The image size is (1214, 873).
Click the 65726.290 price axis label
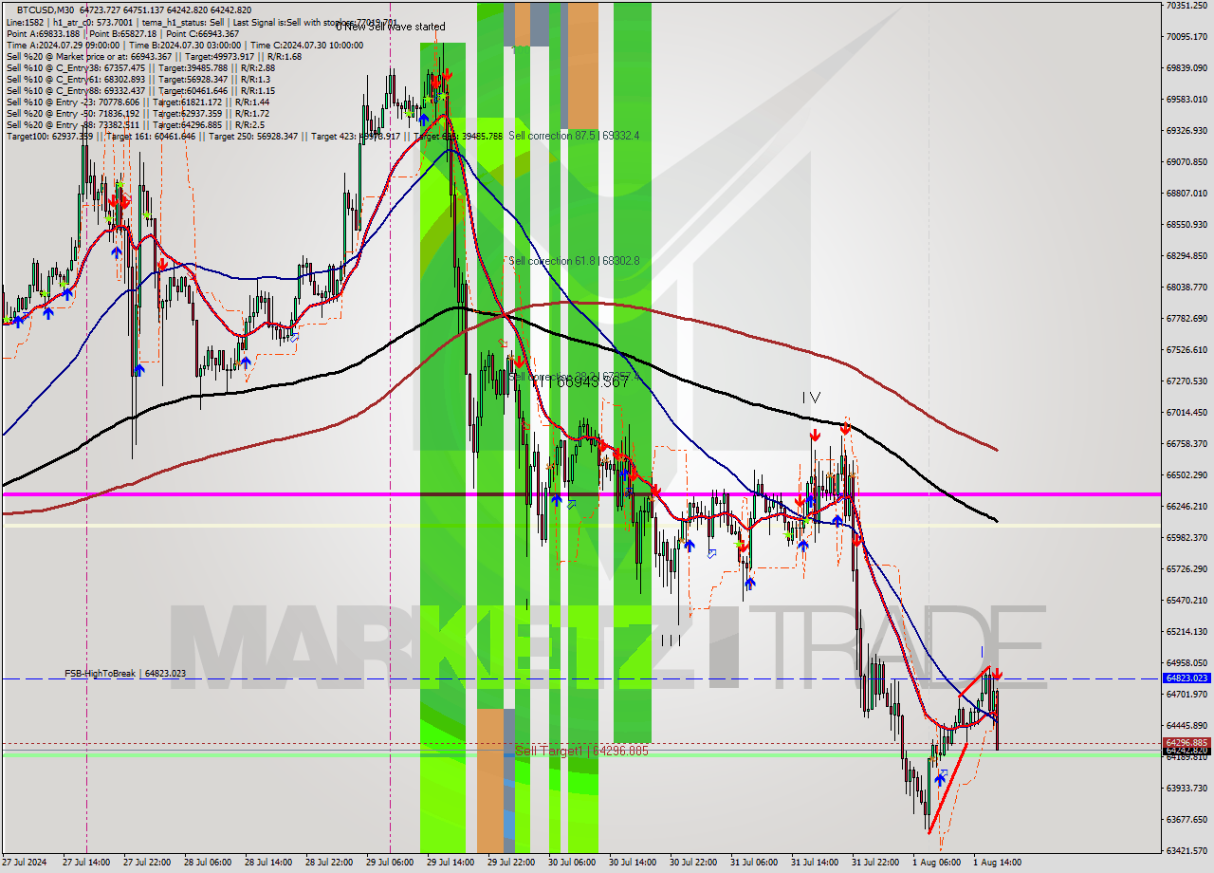[1187, 568]
